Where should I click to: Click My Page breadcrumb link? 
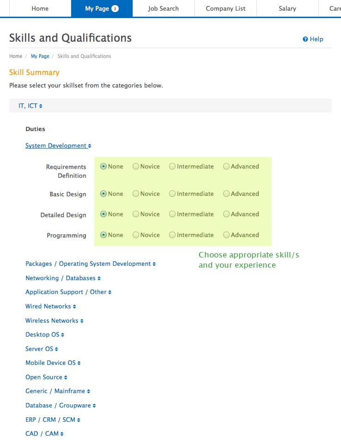(40, 56)
